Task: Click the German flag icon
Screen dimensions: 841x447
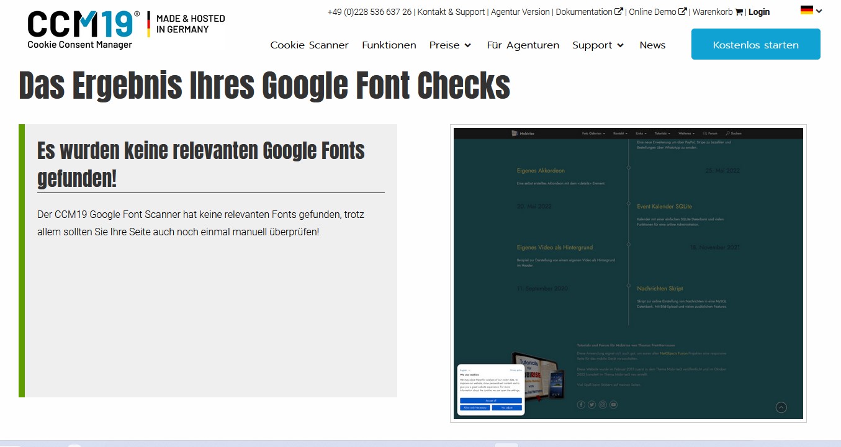Action: [x=806, y=10]
